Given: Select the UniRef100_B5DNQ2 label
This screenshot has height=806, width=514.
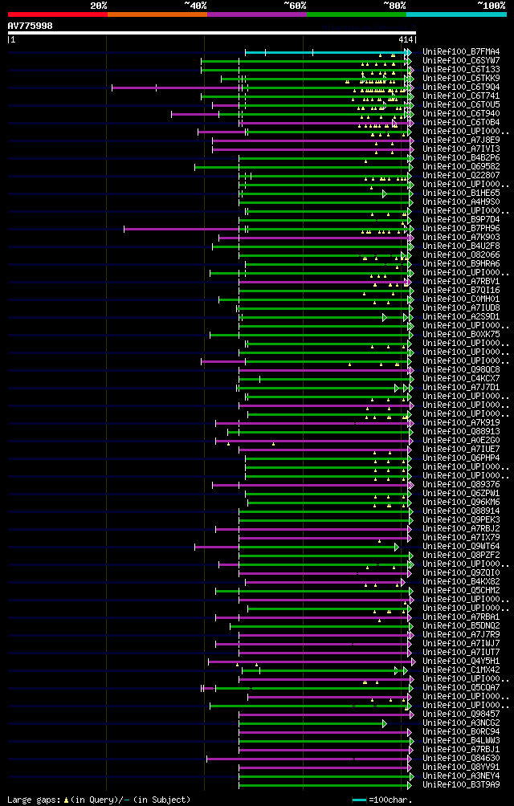Looking at the screenshot, I should 460,625.
